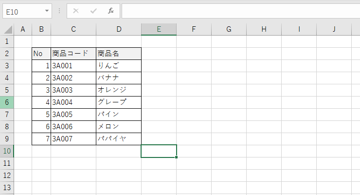Select column C header
Screen dimensions: 360x195
[73, 29]
